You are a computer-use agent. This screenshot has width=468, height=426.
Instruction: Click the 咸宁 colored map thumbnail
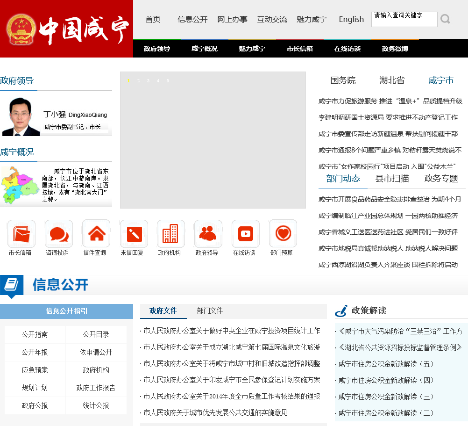20,185
